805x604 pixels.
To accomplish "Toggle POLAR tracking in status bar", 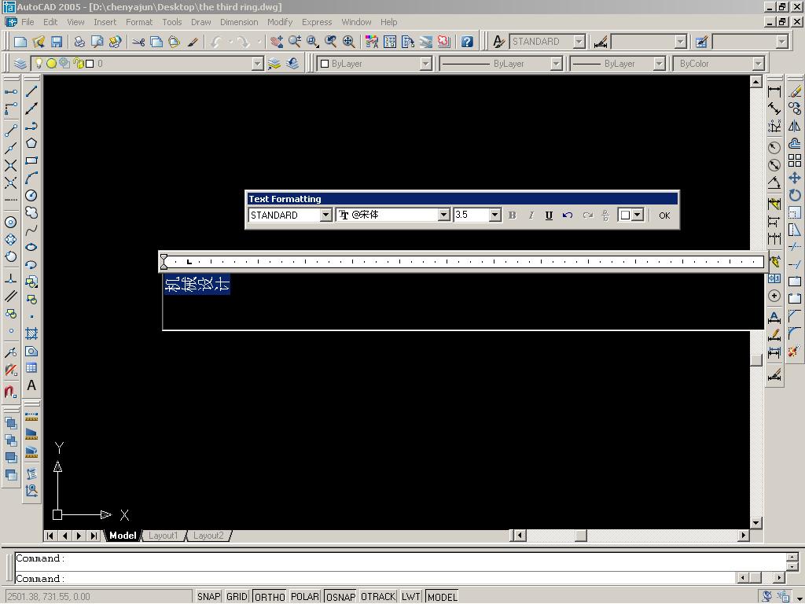I will click(305, 597).
